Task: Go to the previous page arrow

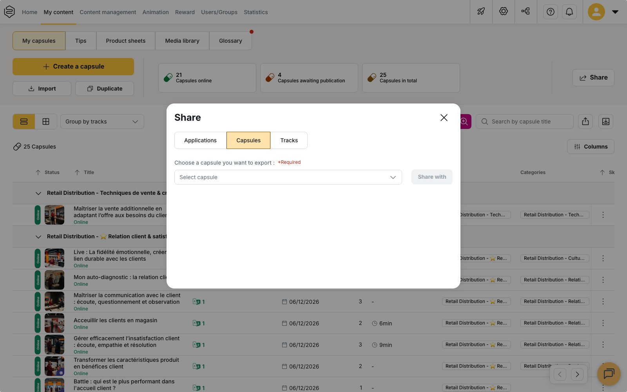Action: point(560,374)
